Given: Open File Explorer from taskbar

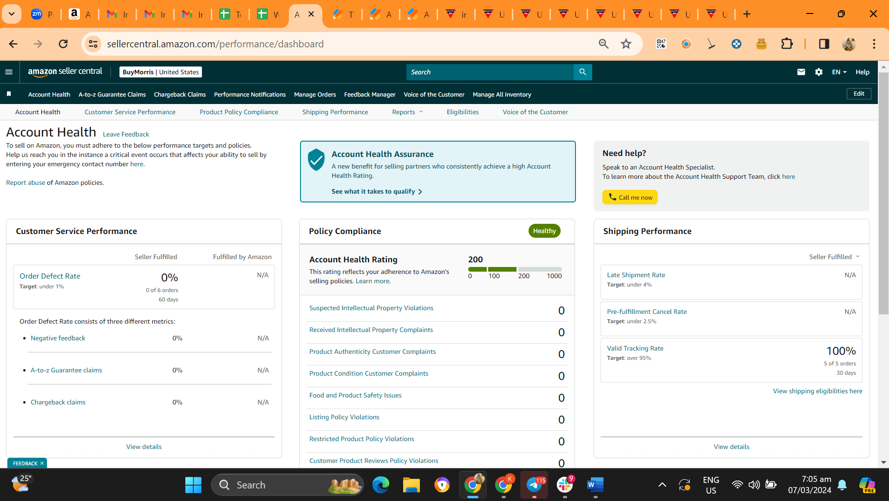Looking at the screenshot, I should 411,485.
